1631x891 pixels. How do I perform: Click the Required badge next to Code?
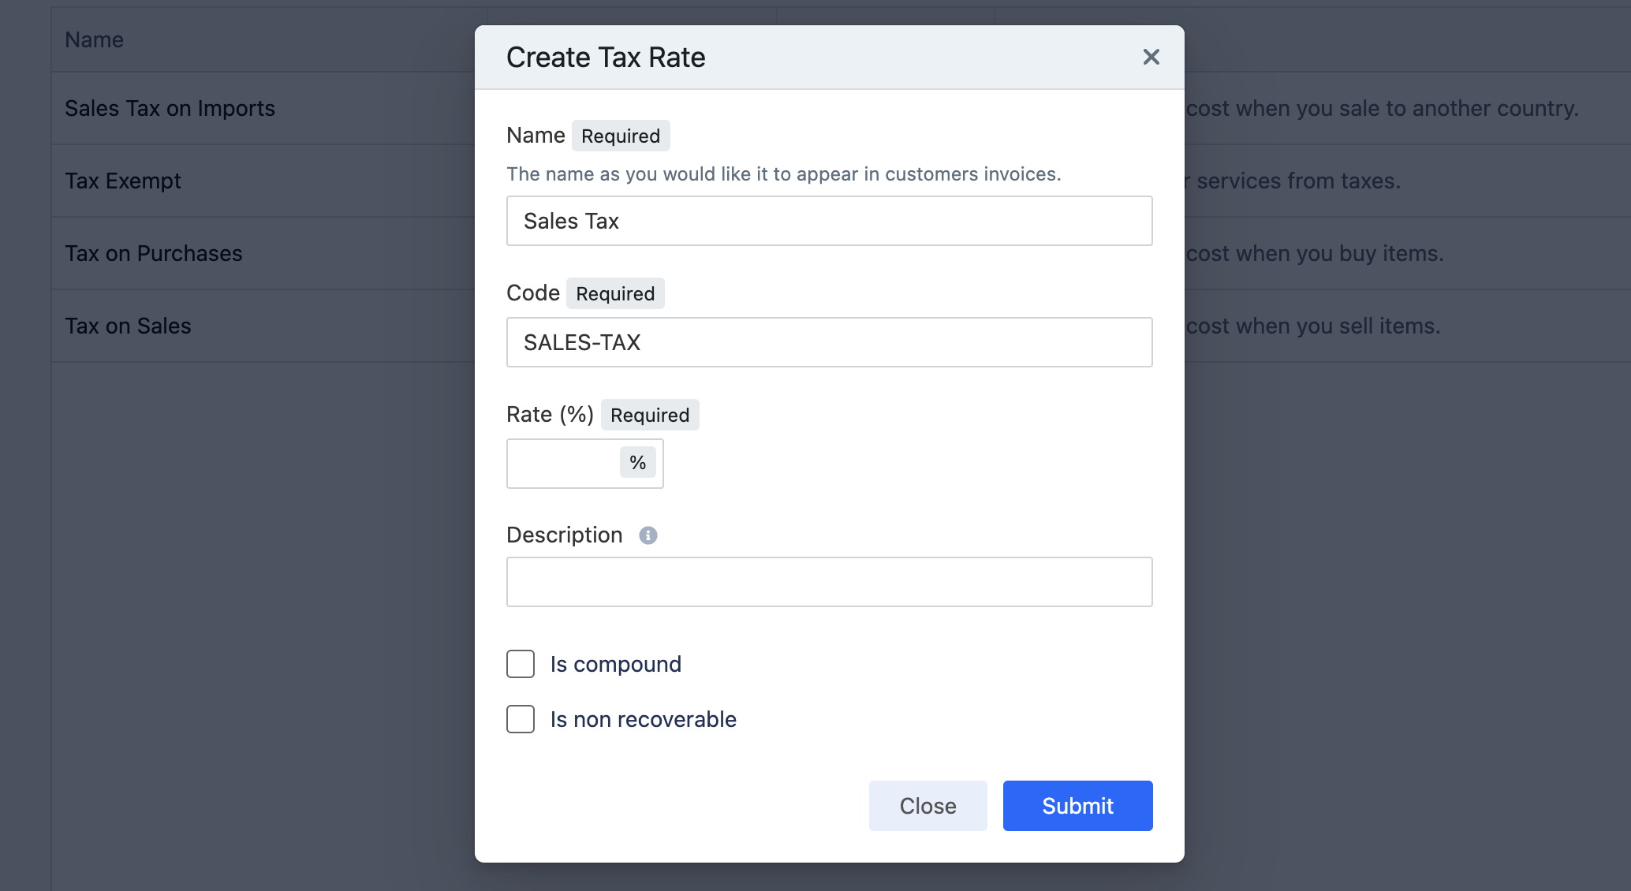click(615, 293)
